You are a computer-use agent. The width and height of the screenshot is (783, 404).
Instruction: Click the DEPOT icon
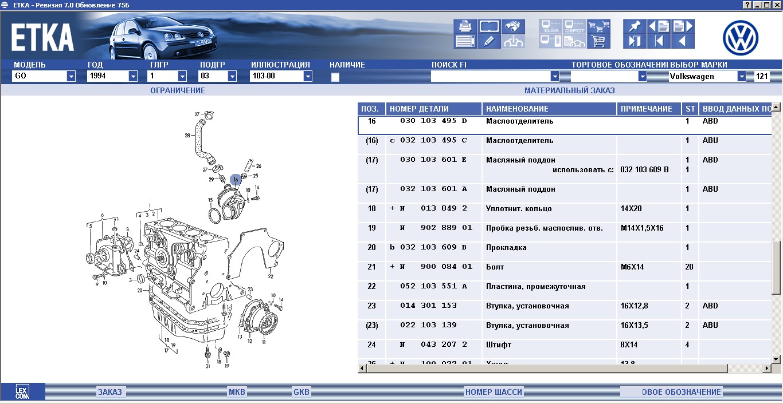coord(574,26)
